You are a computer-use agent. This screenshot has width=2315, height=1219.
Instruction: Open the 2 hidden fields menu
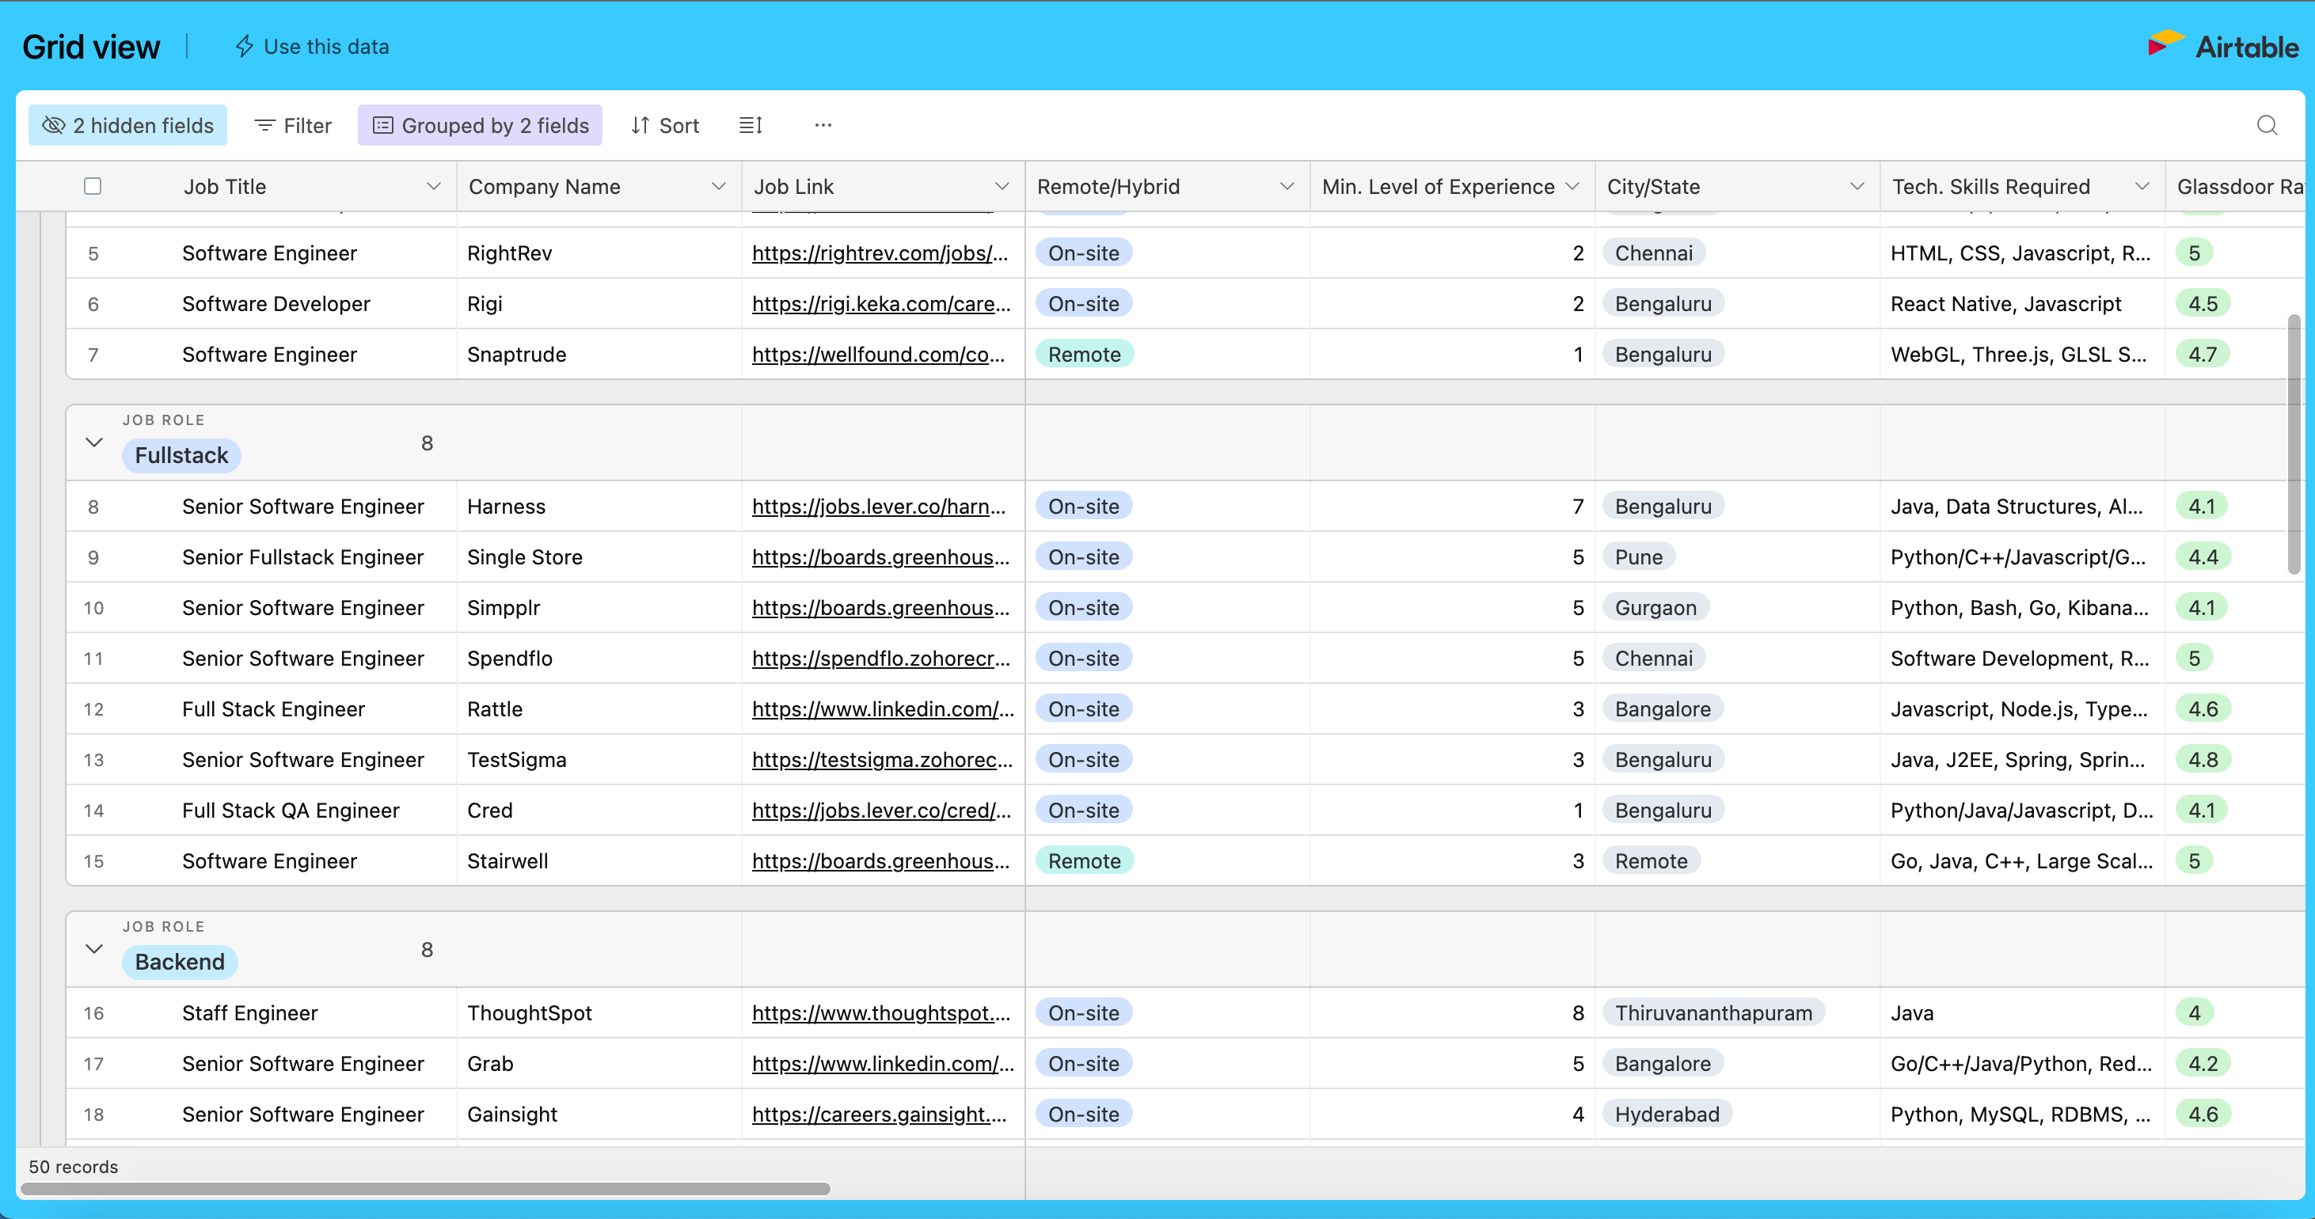[x=127, y=125]
